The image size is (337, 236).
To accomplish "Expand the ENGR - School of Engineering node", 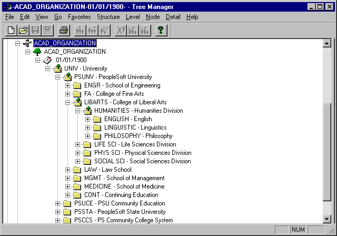I will pos(67,85).
